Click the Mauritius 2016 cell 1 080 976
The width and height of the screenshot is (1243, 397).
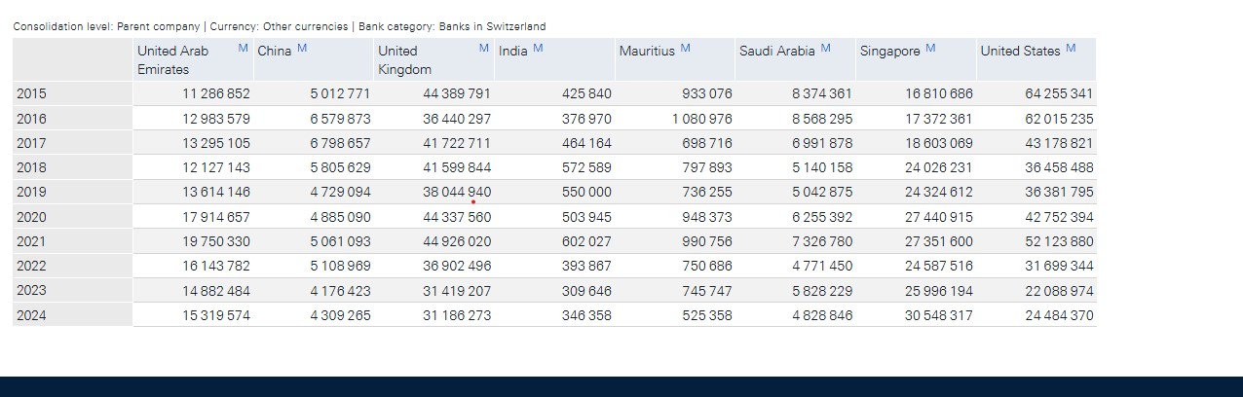click(701, 119)
